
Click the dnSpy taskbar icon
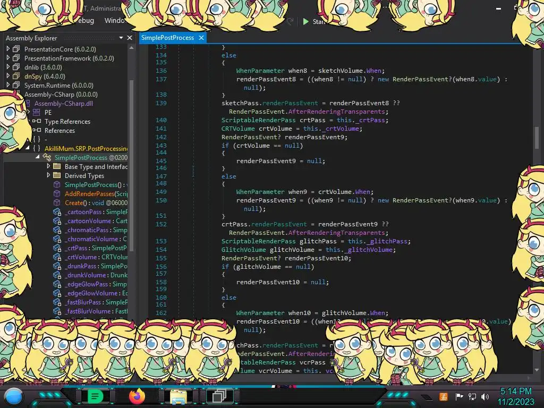[x=219, y=396]
